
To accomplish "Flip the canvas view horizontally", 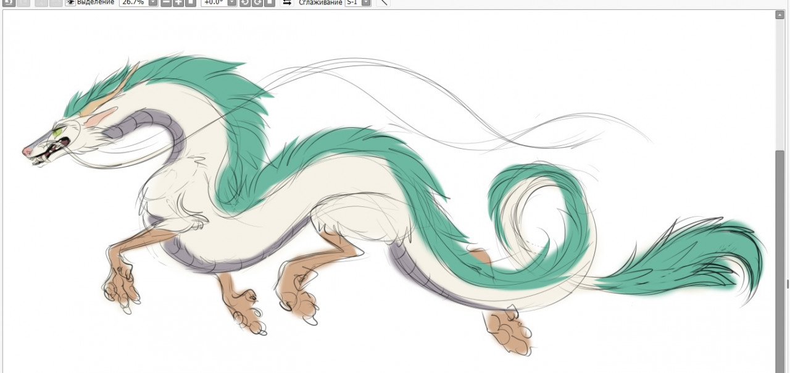I will tap(287, 2).
